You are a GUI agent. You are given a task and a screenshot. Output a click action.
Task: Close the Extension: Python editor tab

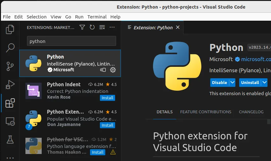(x=178, y=27)
